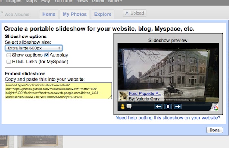Viewport: 229px width, 148px height.
Task: Click the Web Albums logo text
Action: pyautogui.click(x=17, y=15)
